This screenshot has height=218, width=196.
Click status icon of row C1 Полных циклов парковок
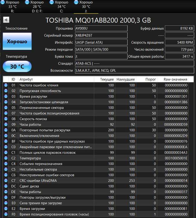[x=6, y=153]
